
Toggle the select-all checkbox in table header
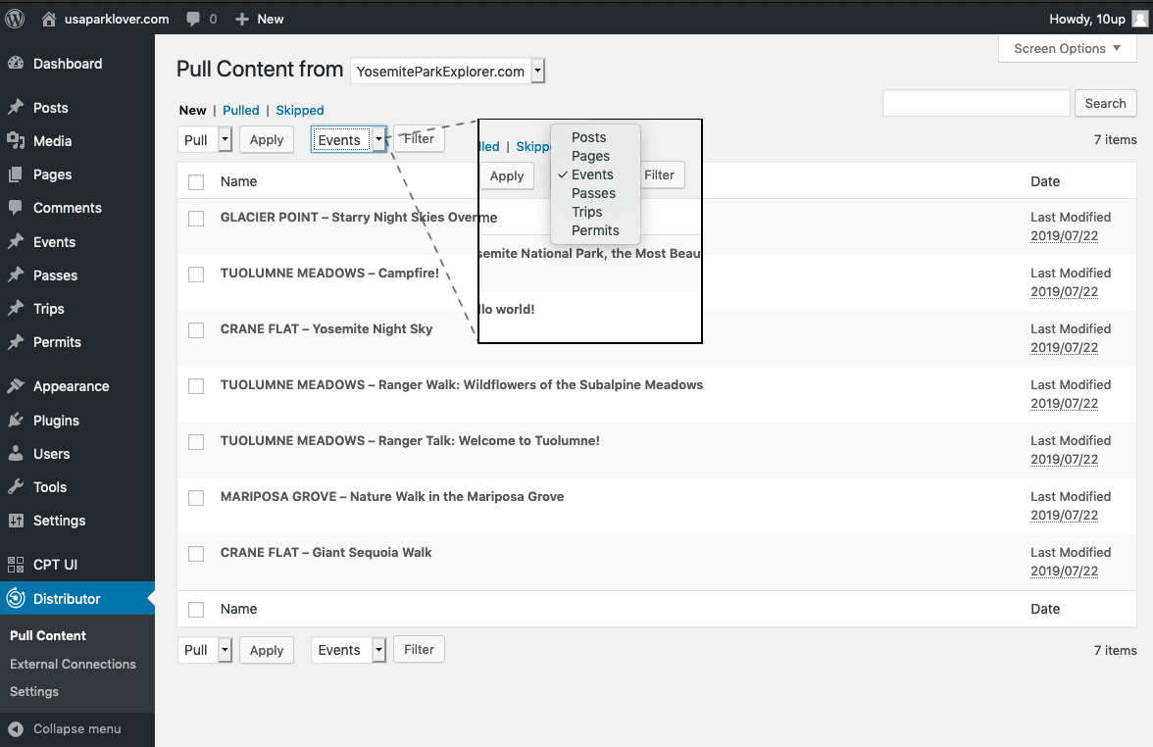tap(196, 181)
